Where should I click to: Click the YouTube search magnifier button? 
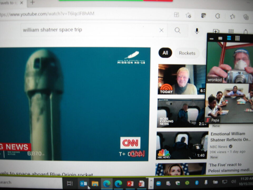178,31
